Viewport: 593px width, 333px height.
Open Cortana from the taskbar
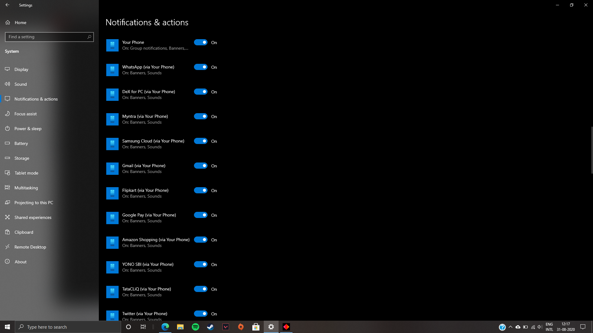click(128, 327)
